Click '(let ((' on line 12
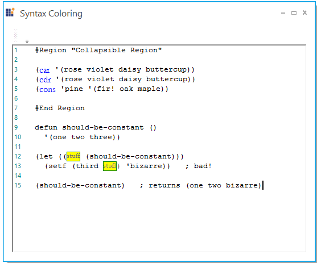Image resolution: width=317 pixels, height=263 pixels. point(51,156)
